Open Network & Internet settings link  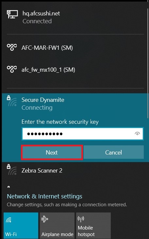(x=44, y=196)
